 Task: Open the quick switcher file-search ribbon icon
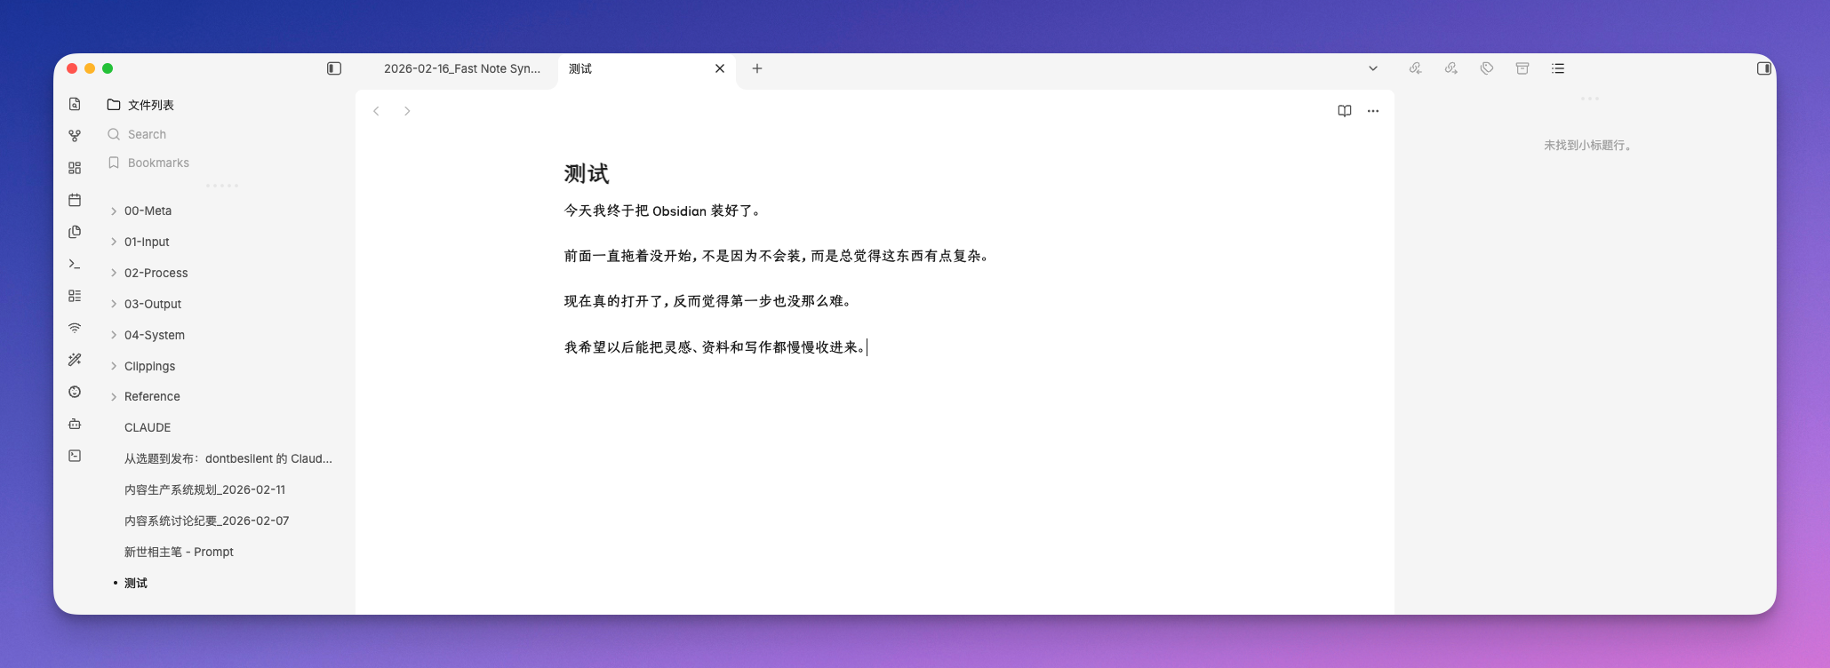75,104
